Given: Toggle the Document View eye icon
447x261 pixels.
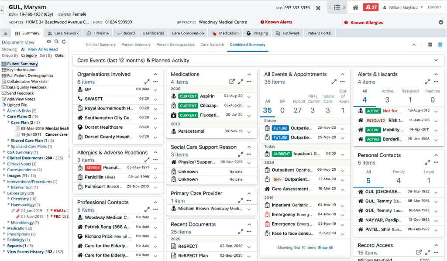Looking at the screenshot, I should 48,42.
